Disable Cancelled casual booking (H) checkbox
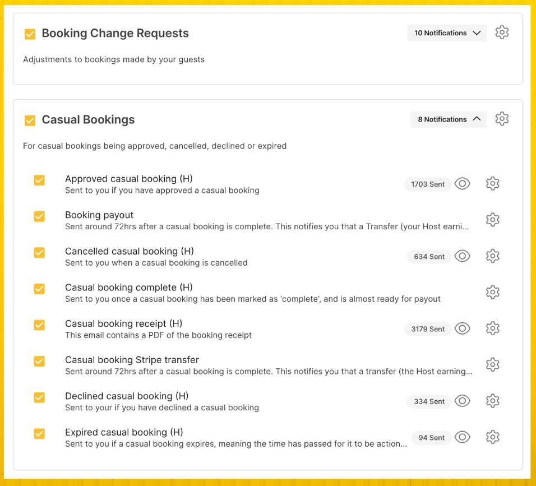Screen dimensions: 536x486 39,253
